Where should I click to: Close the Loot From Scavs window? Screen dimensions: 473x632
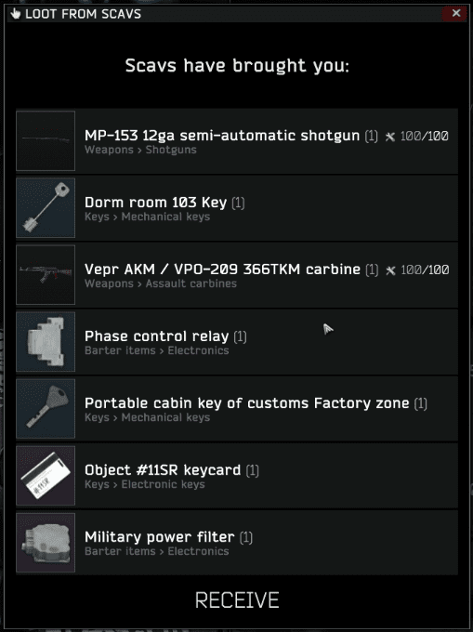(456, 13)
